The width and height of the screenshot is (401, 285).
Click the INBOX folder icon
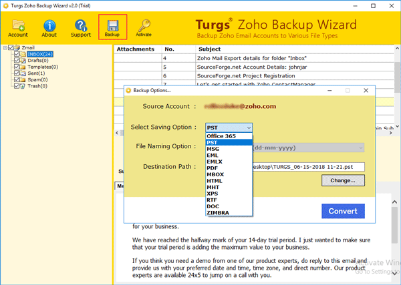(23, 54)
